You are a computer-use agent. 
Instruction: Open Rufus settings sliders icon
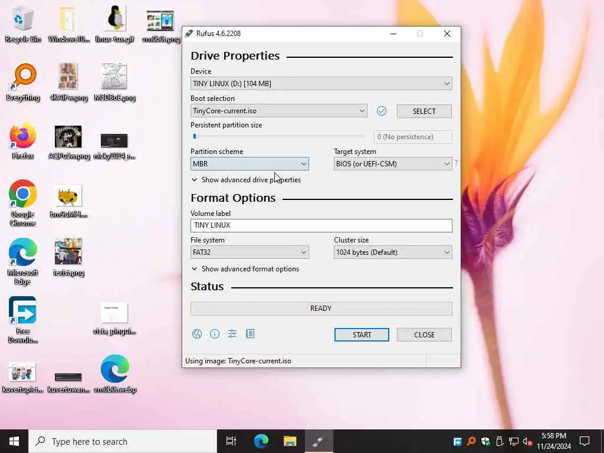[232, 334]
